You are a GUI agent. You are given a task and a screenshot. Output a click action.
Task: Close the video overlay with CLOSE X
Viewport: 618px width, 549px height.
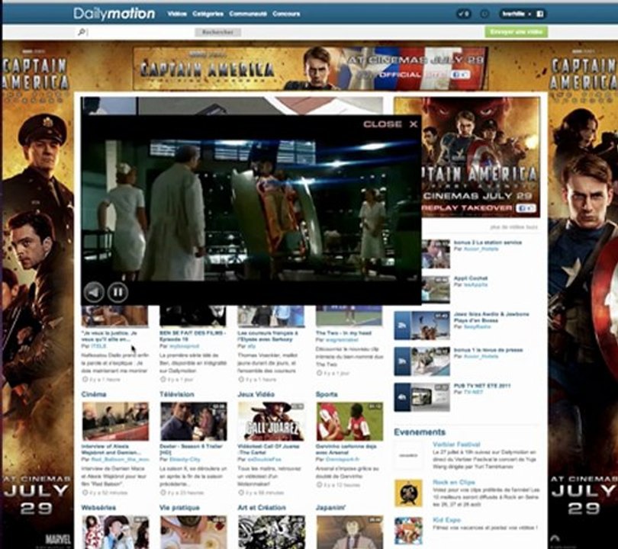[x=390, y=124]
